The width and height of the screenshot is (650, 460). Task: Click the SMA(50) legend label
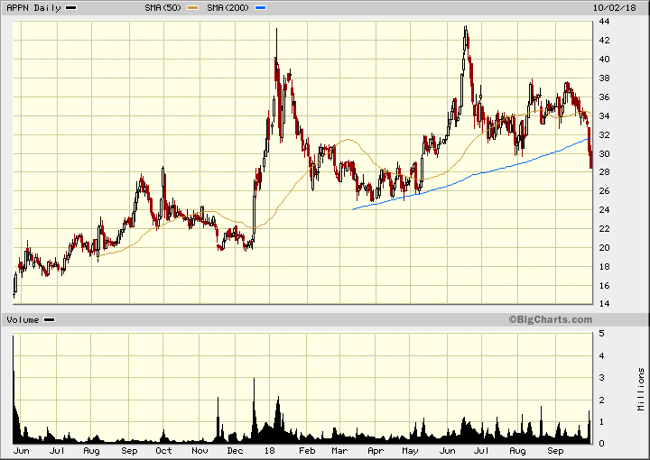(x=163, y=8)
